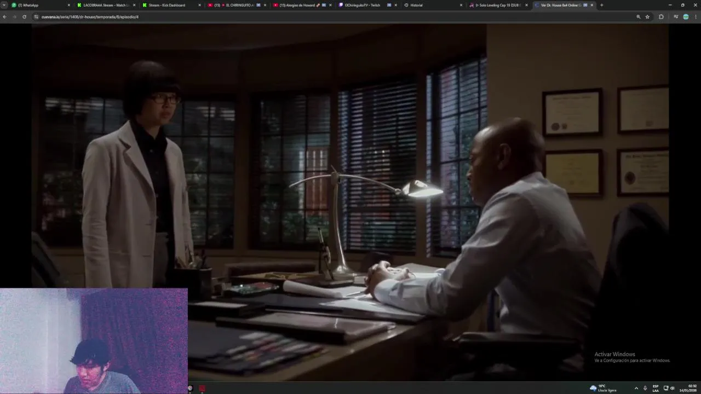The image size is (701, 394).
Task: Go forward to next page
Action: (x=14, y=17)
